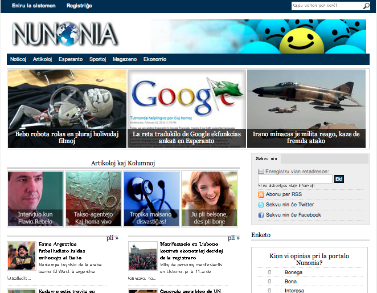Open the Artikoloj menu

[x=42, y=59]
